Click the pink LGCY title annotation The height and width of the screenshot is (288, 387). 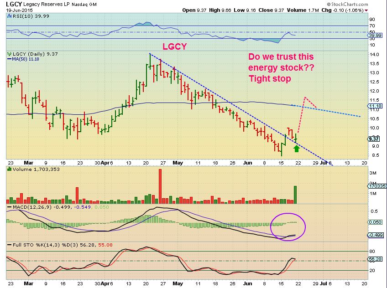pos(174,46)
